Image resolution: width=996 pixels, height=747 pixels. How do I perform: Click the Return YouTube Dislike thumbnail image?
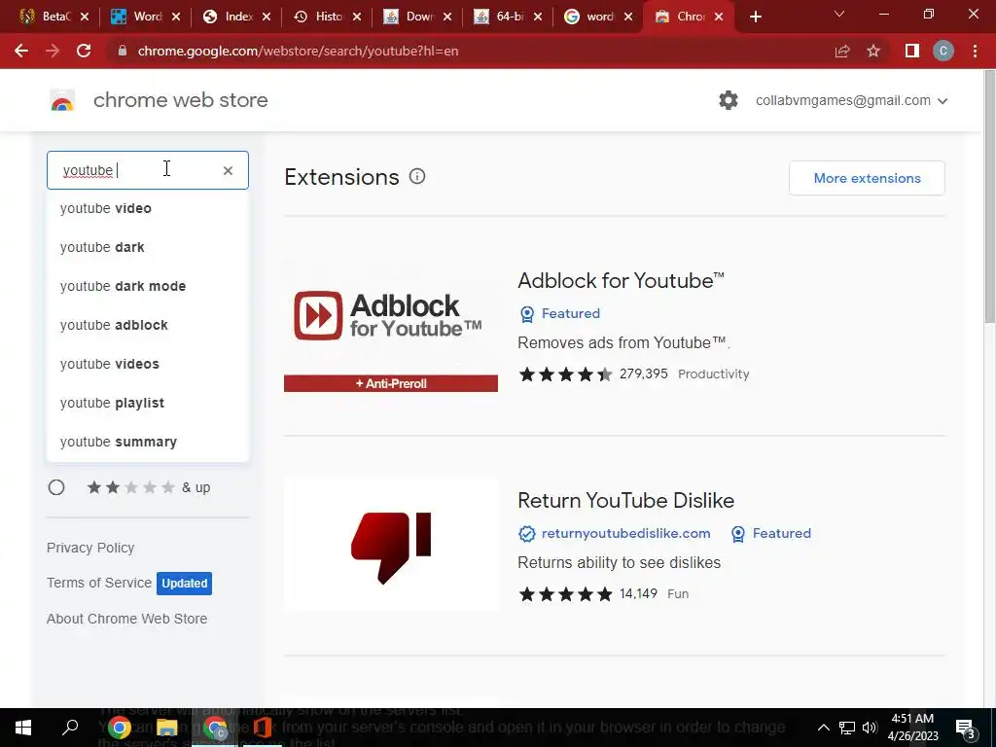tap(391, 546)
